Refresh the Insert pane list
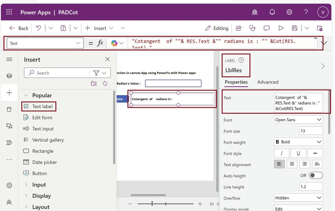This screenshot has width=335, height=211. (x=105, y=83)
